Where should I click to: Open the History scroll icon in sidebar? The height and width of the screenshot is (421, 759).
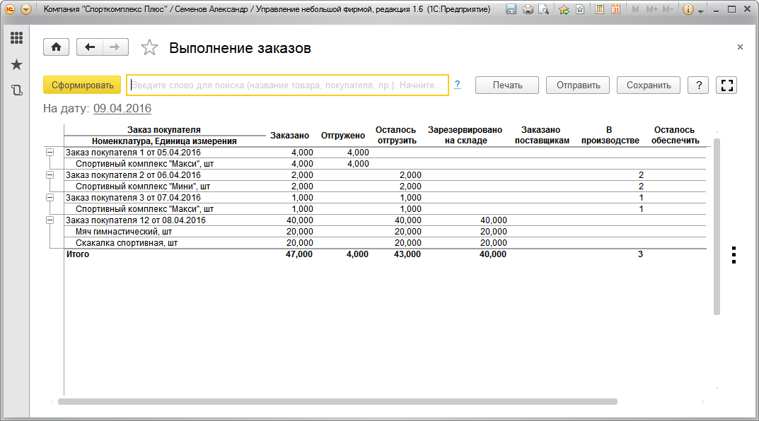point(16,90)
